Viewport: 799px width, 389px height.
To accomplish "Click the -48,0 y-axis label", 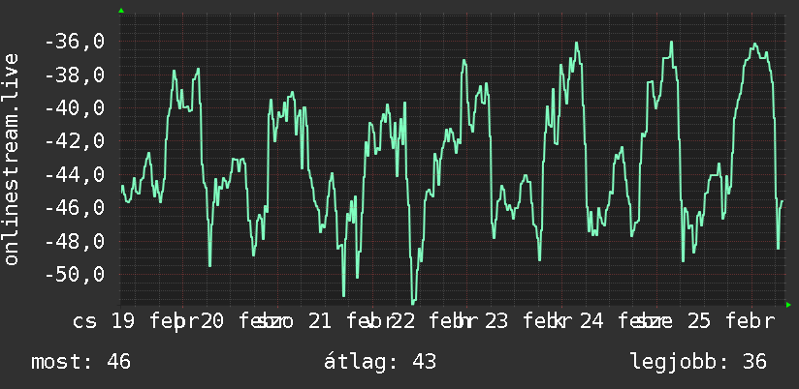I will tap(75, 241).
